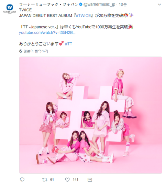The height and width of the screenshot is (185, 165).
Task: Open the #TT hashtag link
Action: click(x=68, y=44)
